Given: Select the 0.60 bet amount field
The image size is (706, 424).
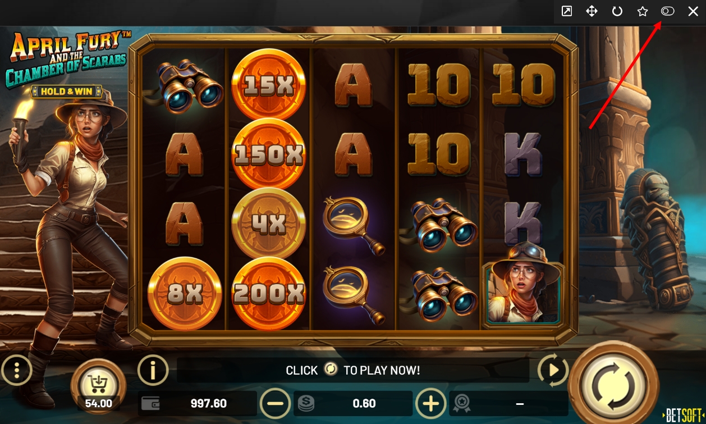Looking at the screenshot, I should [353, 404].
